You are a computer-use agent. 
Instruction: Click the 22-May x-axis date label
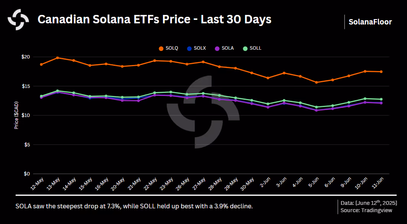click(150, 184)
